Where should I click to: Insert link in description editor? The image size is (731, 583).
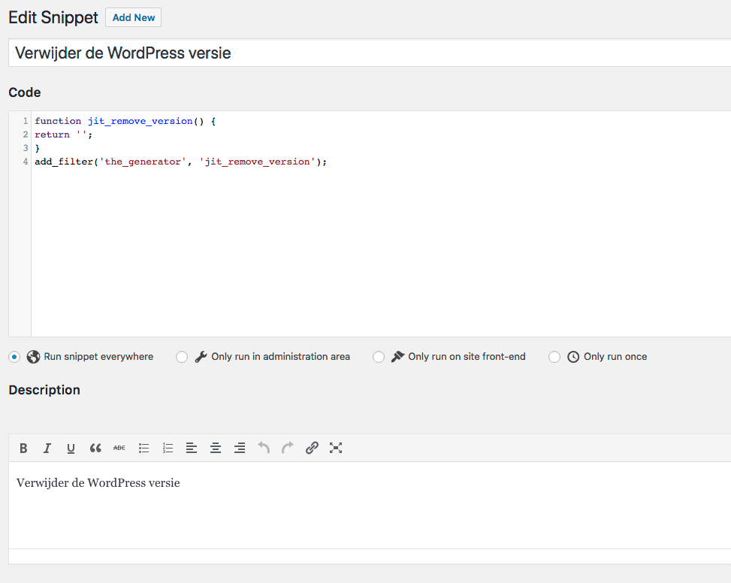pyautogui.click(x=312, y=448)
